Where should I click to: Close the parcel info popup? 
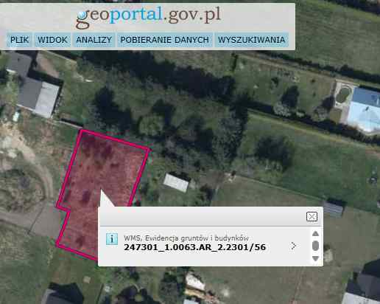point(312,217)
